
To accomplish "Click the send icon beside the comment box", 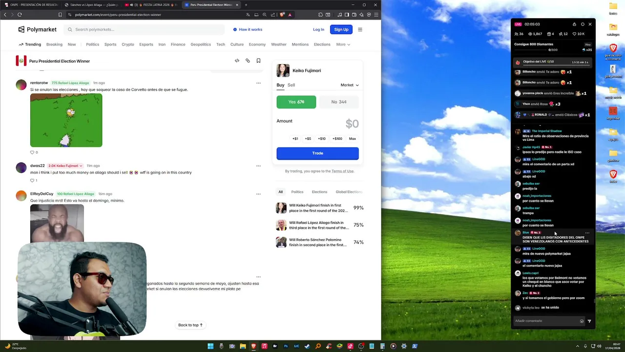I will tap(589, 321).
